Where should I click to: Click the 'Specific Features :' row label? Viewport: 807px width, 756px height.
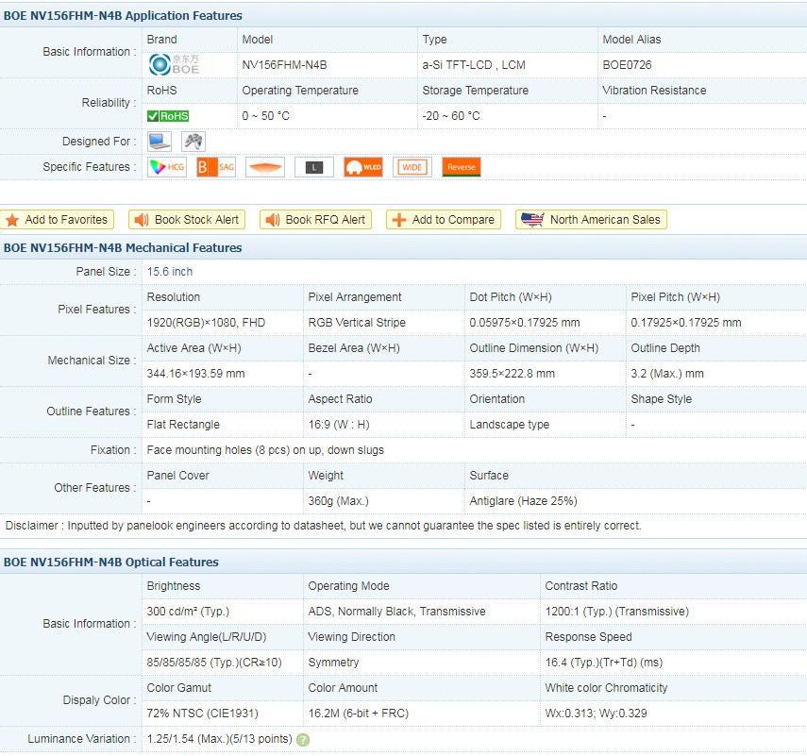click(x=90, y=167)
